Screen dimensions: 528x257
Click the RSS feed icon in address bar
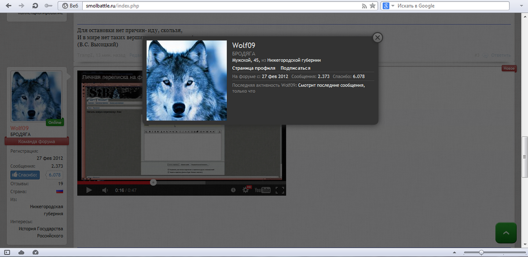click(x=364, y=6)
